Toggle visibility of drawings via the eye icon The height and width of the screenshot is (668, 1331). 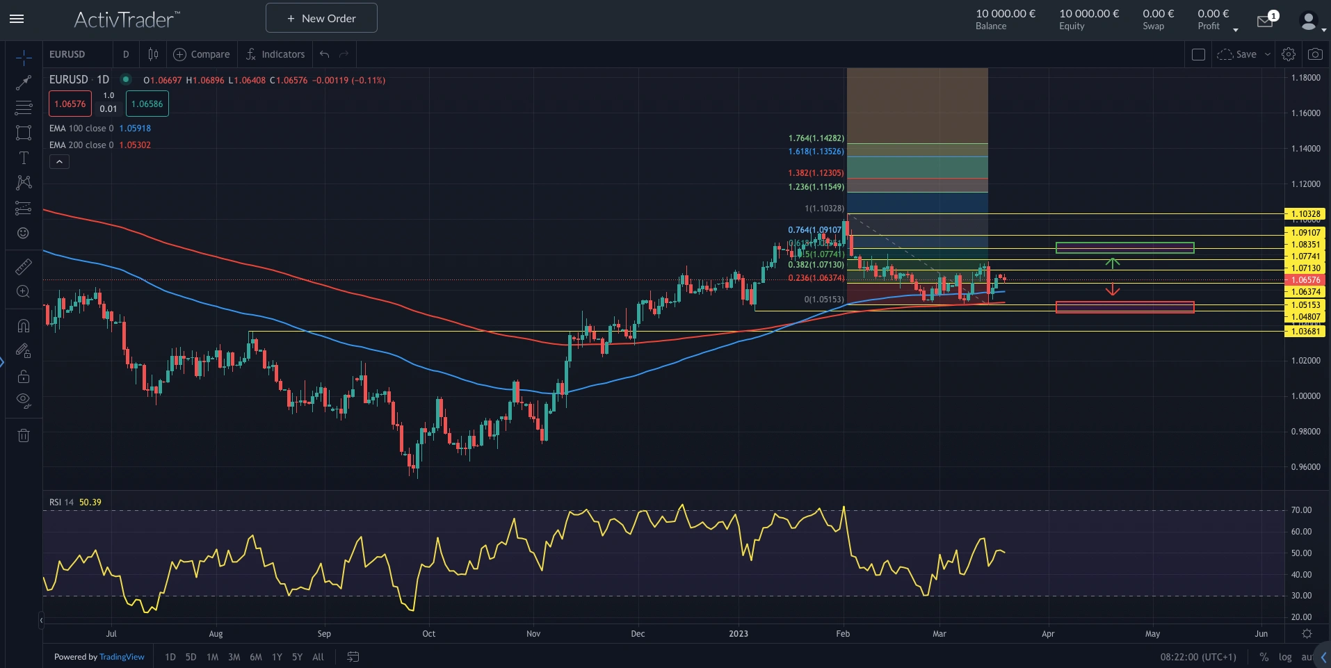pos(23,401)
